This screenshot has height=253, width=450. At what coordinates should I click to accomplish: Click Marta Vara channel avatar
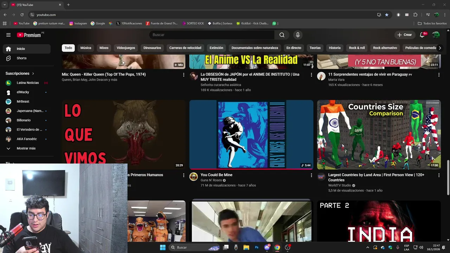point(321,76)
